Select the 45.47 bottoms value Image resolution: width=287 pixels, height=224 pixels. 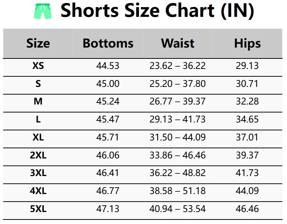pos(108,119)
